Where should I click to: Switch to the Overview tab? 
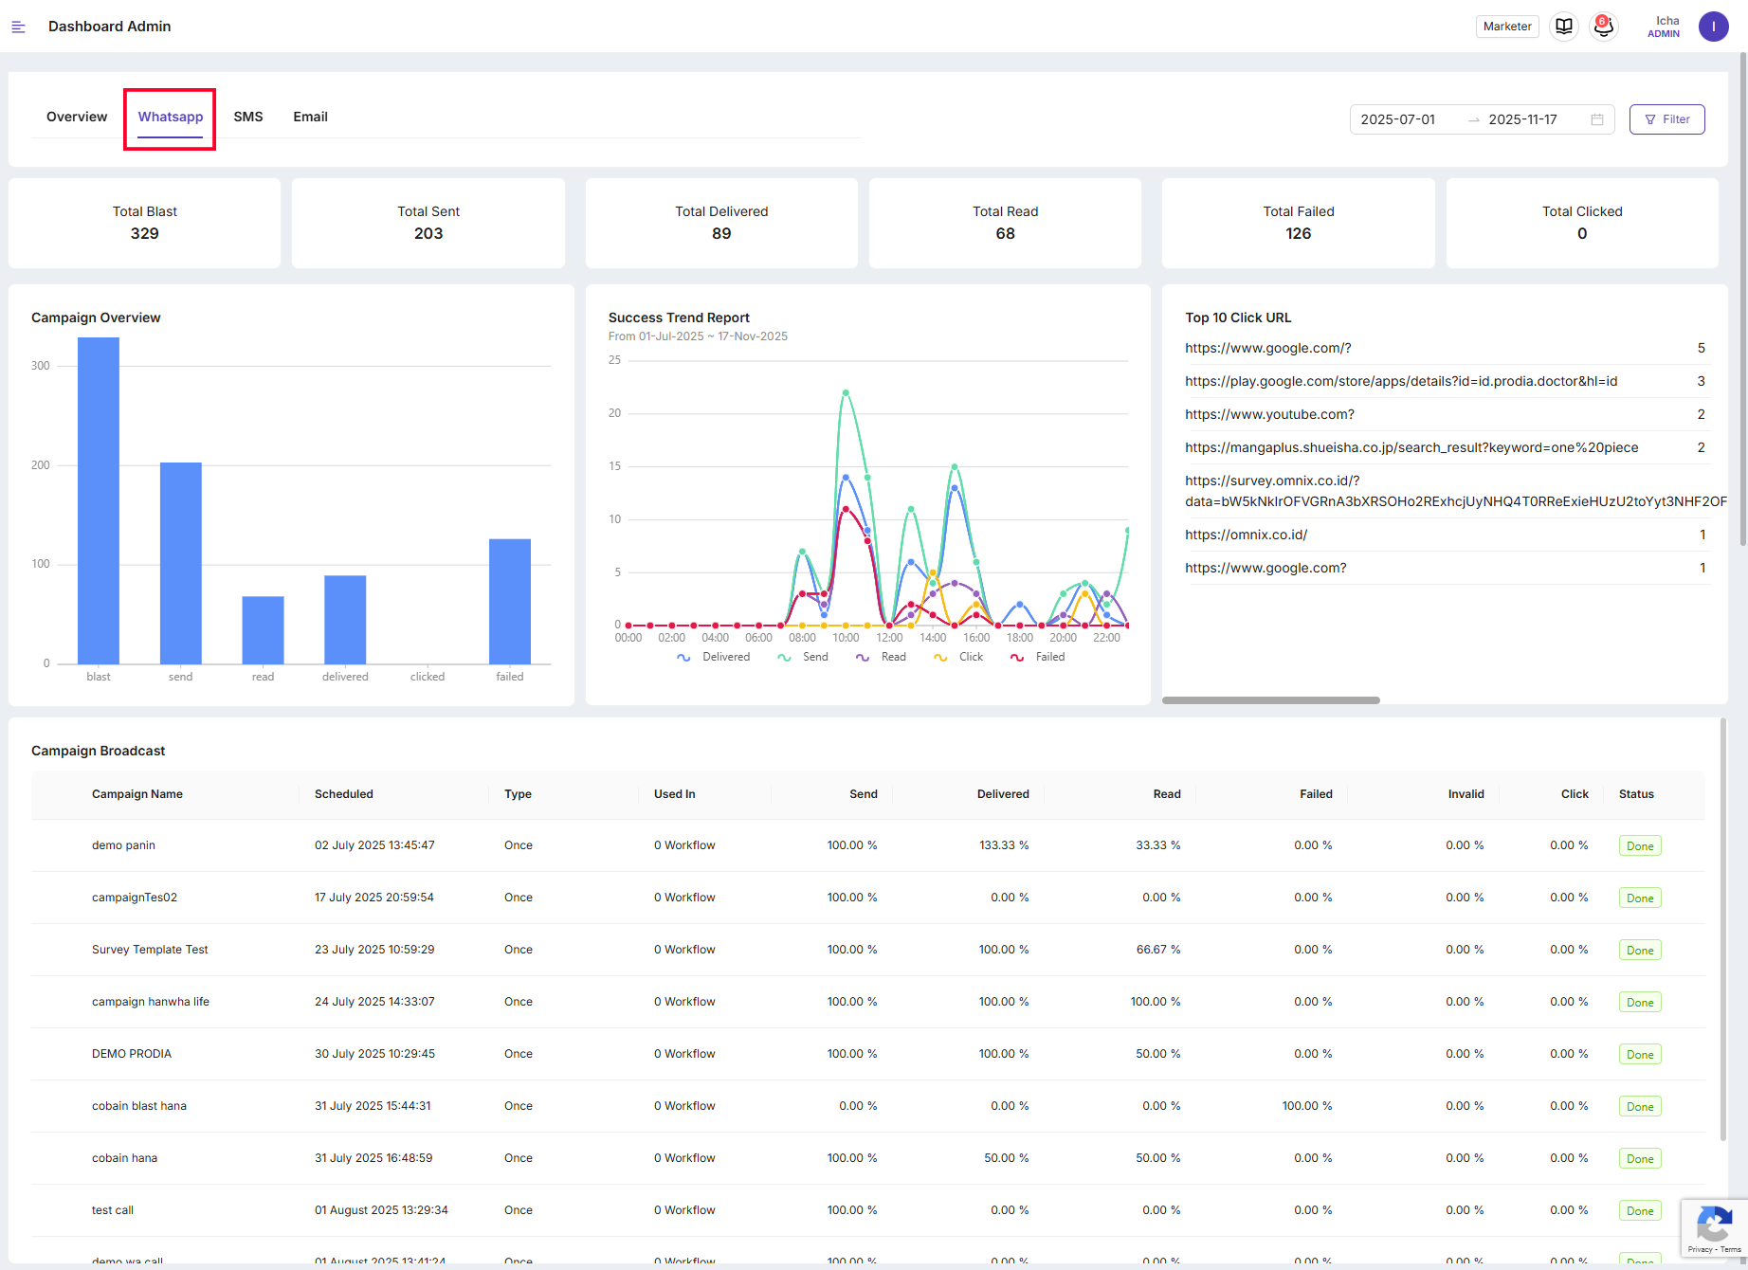77,117
